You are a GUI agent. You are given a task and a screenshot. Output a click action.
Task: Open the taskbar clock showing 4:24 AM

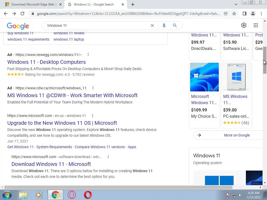point(254,195)
